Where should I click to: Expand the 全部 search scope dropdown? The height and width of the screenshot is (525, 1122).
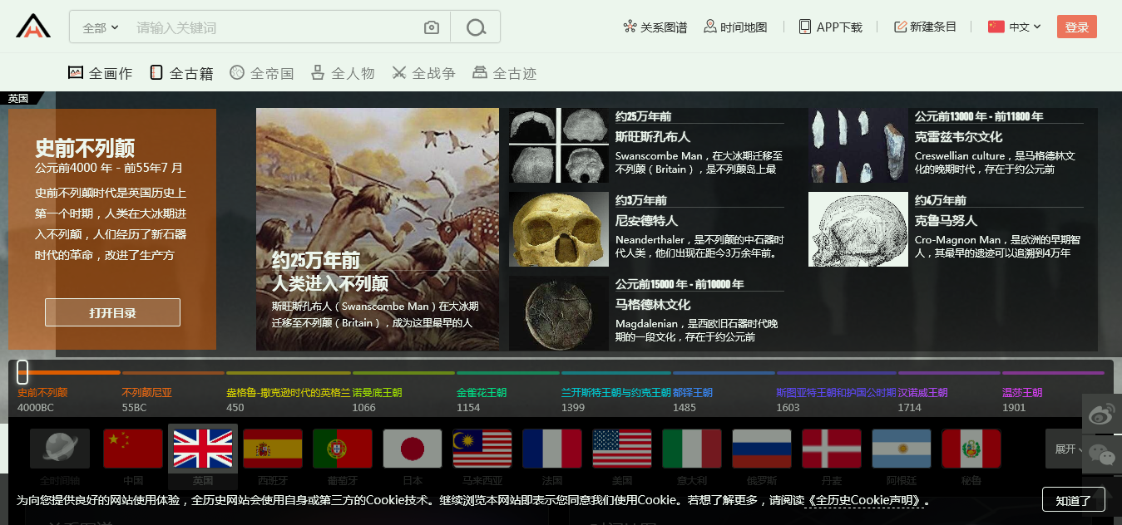[101, 27]
